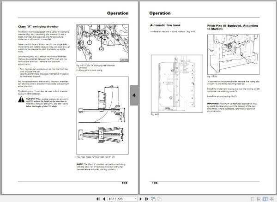Image resolution: width=277 pixels, height=202 pixels.
Task: Click the Fig. 4-63 caption text
Action: [x=155, y=114]
